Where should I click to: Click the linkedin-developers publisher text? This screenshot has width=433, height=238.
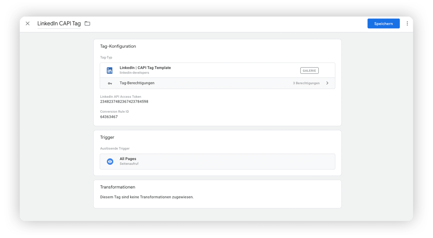click(134, 73)
